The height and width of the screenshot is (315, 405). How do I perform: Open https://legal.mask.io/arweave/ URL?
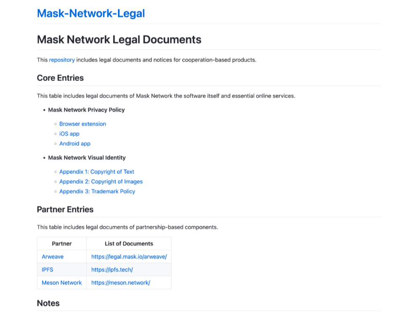(x=129, y=257)
